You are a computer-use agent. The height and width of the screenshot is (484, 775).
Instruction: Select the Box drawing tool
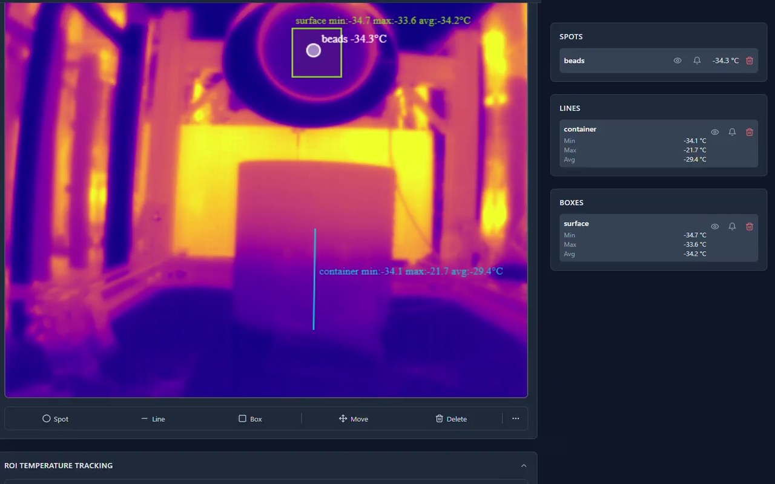point(250,419)
